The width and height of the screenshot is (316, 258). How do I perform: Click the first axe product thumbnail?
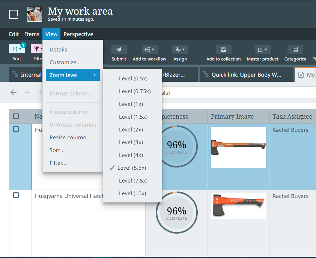point(238,147)
